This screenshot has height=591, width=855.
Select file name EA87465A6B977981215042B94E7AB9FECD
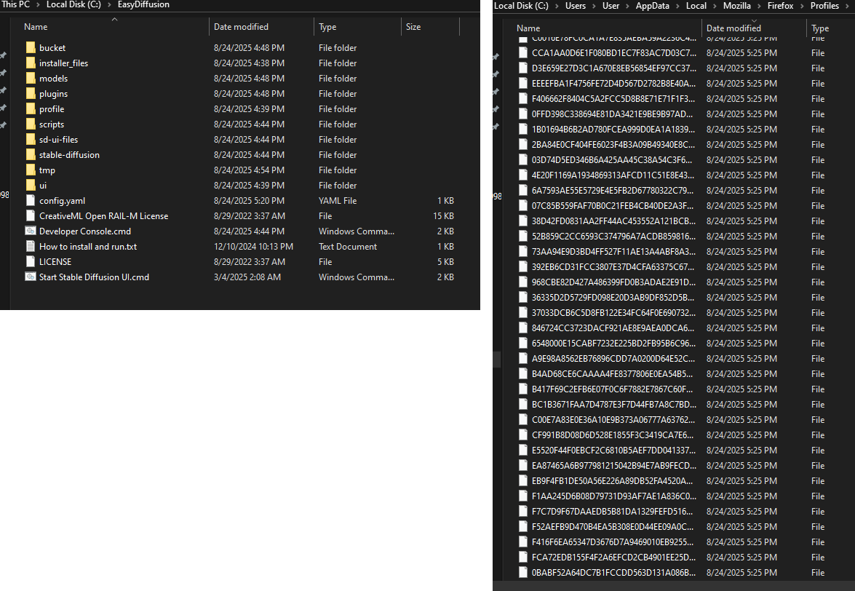pyautogui.click(x=614, y=465)
